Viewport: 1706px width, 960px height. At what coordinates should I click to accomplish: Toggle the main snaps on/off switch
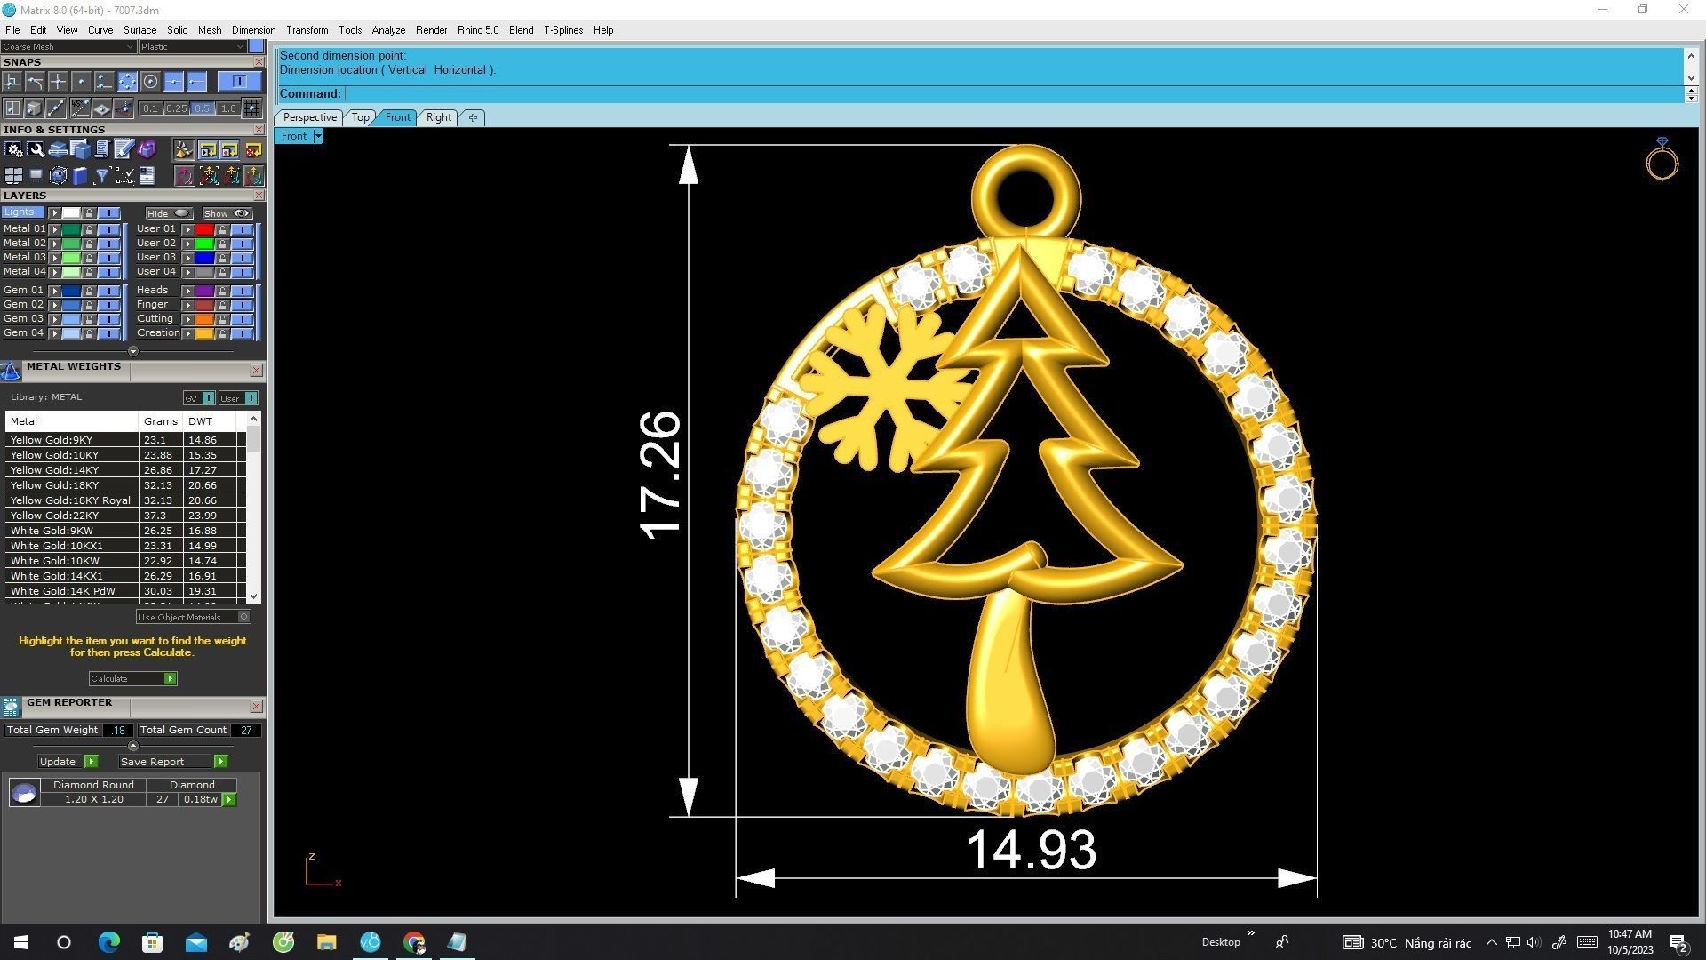point(239,82)
